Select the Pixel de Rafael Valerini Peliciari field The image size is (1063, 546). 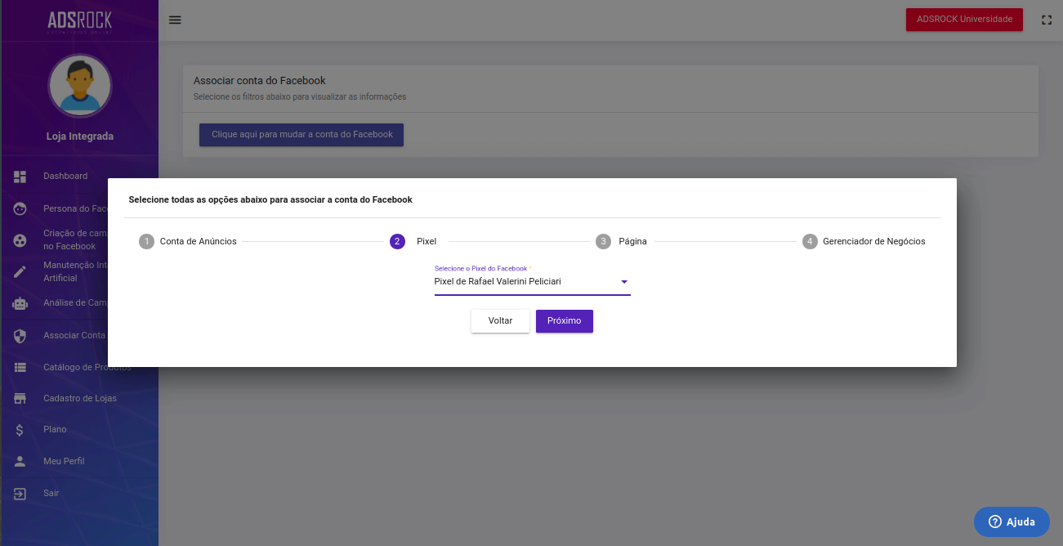(x=523, y=282)
